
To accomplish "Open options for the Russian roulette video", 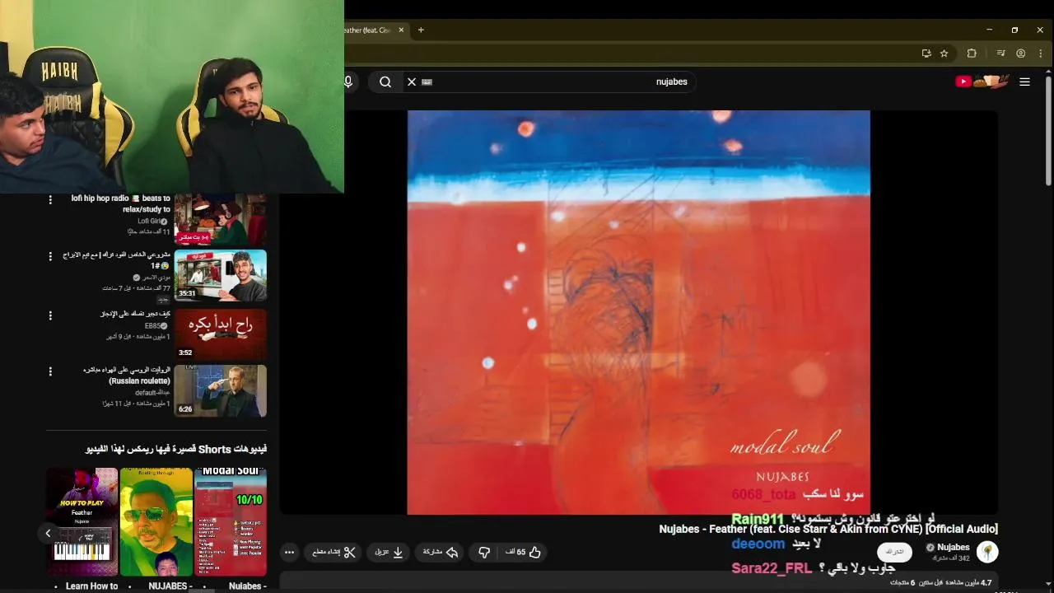I will click(x=50, y=371).
